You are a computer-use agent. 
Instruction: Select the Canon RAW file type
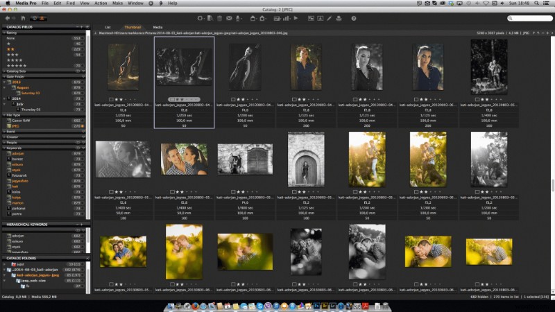pyautogui.click(x=21, y=121)
